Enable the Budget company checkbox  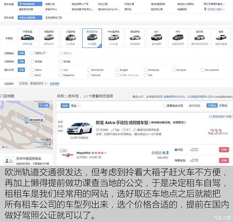117,70
